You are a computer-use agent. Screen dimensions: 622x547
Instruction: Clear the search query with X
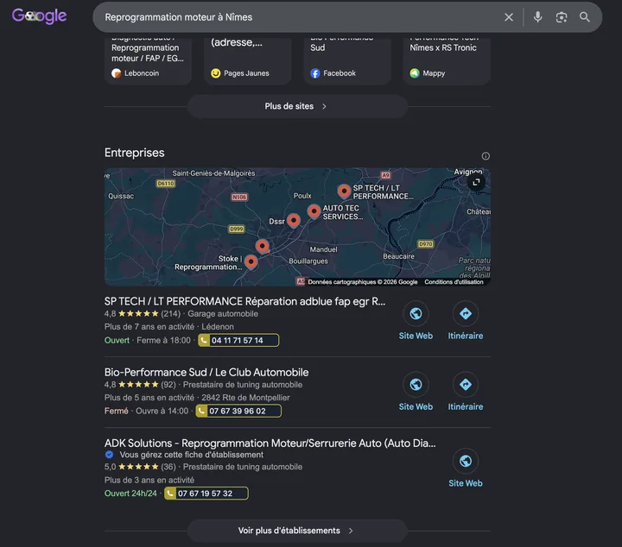pyautogui.click(x=509, y=17)
